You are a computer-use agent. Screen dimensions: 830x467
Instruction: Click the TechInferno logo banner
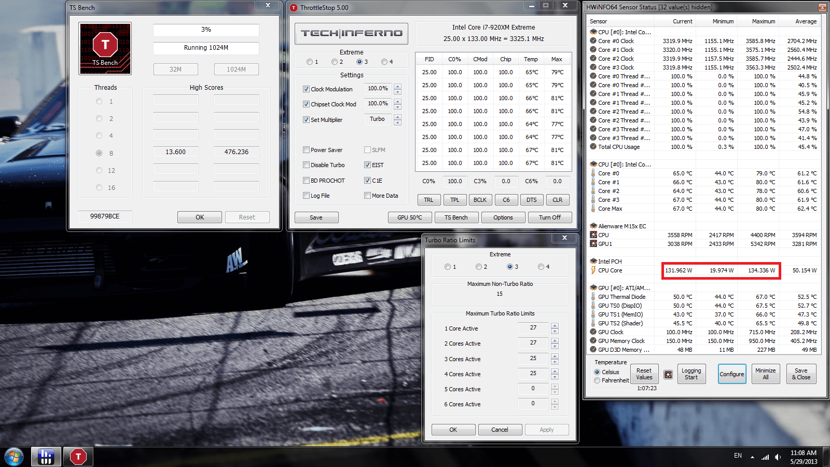[351, 34]
